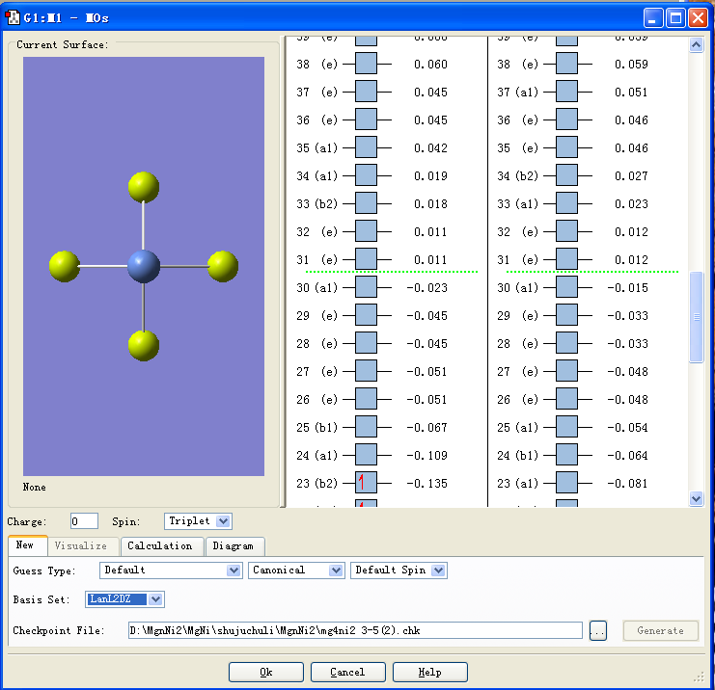Image resolution: width=715 pixels, height=690 pixels.
Task: Click the browse button for checkpoint file
Action: click(598, 630)
